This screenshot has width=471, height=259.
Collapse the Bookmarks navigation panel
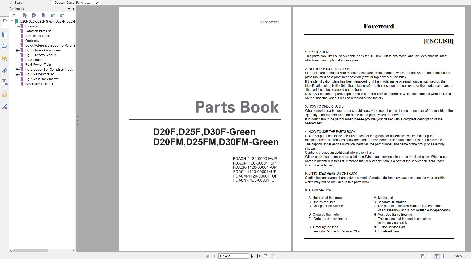tap(73, 9)
